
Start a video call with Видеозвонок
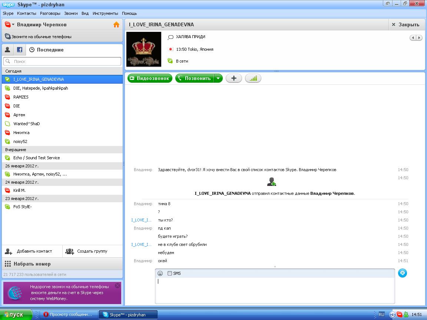point(150,79)
